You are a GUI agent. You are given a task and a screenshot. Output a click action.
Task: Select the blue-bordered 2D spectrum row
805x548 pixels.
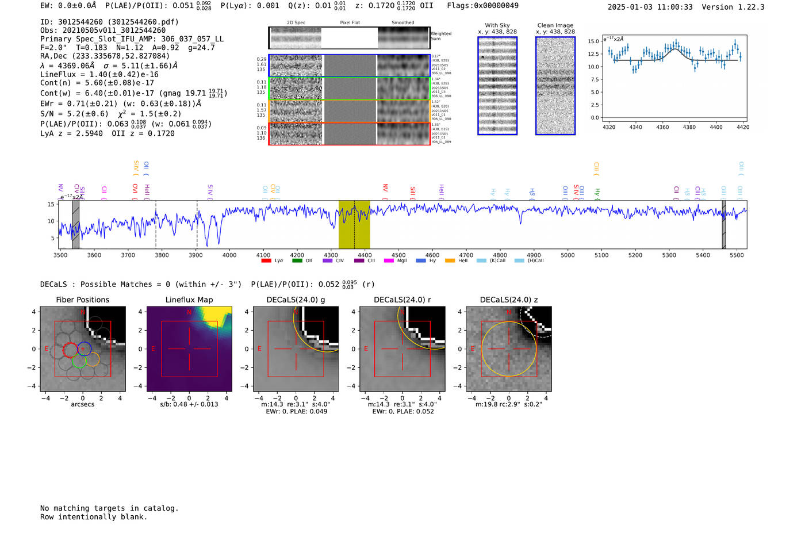coord(350,66)
